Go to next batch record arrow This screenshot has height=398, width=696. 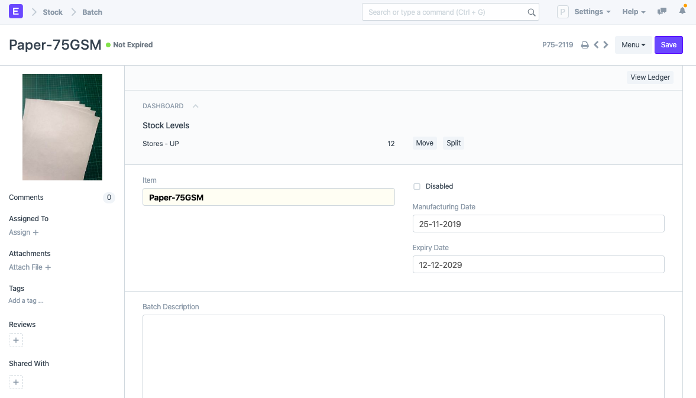pos(606,45)
